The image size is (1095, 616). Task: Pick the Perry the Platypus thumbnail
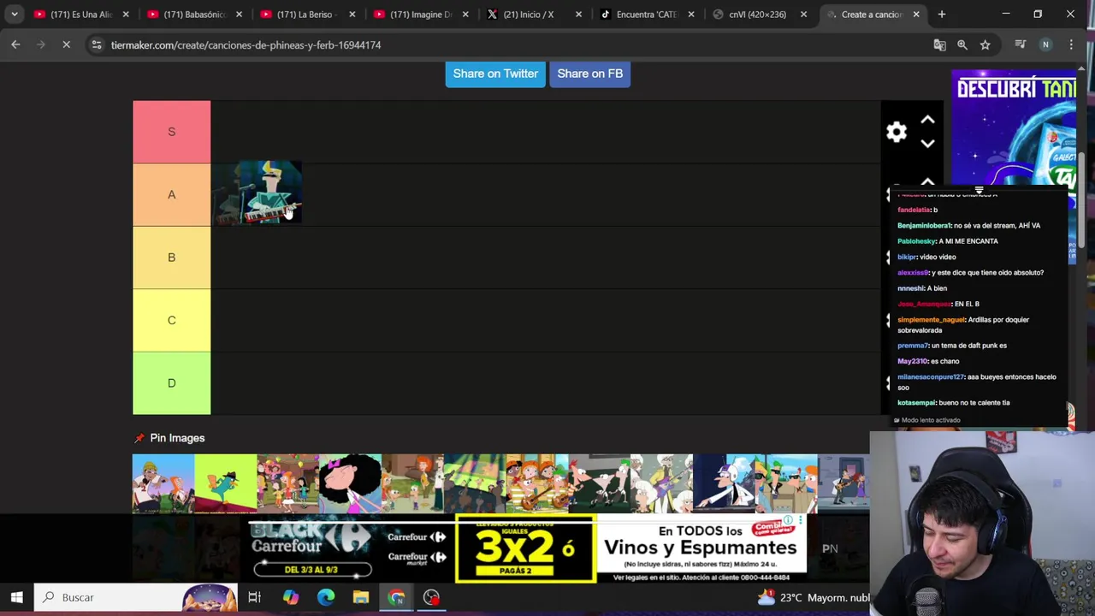pyautogui.click(x=225, y=483)
